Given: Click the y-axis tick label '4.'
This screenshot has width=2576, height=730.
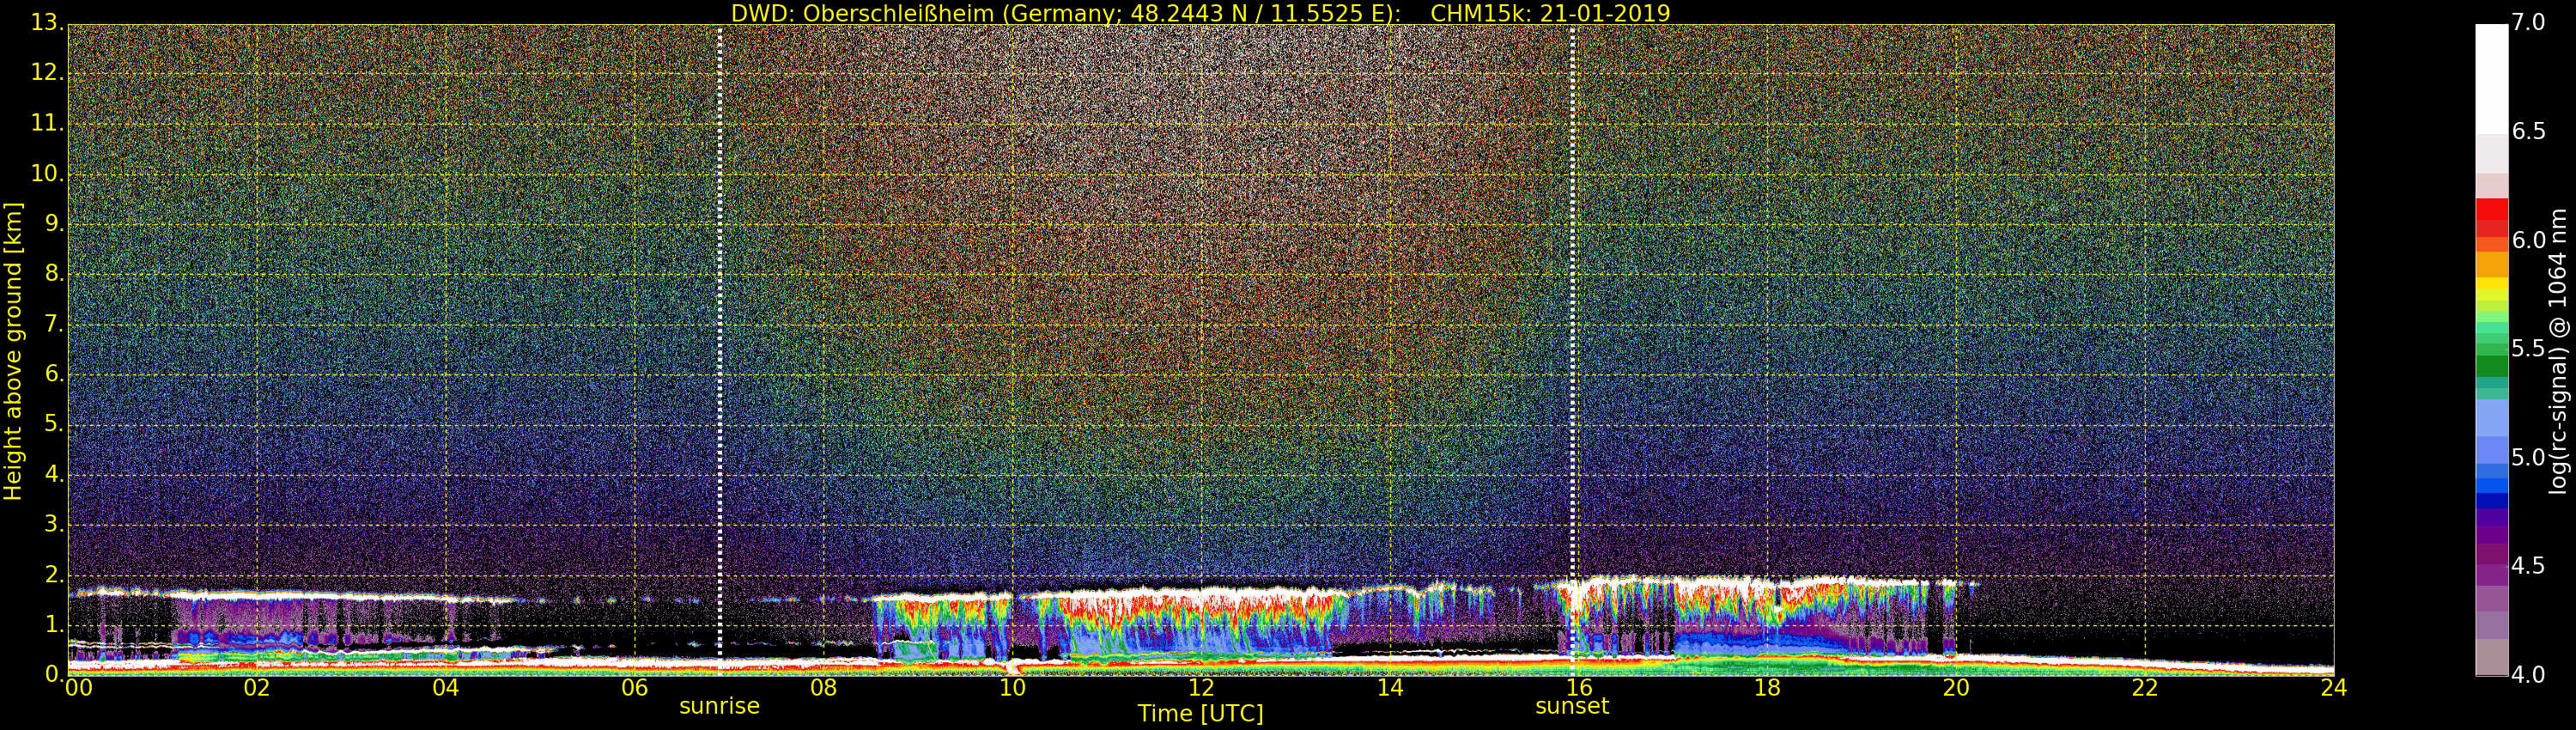Looking at the screenshot, I should click(x=54, y=474).
